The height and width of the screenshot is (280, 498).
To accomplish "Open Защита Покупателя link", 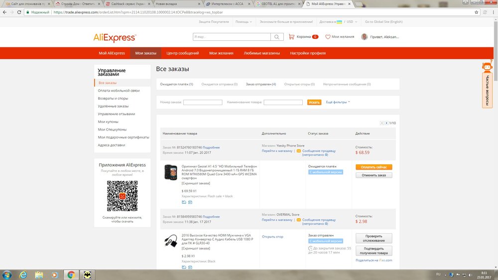I will pyautogui.click(x=214, y=21).
